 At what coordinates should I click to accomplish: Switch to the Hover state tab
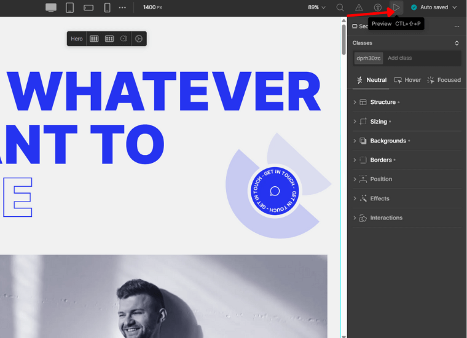coord(407,80)
